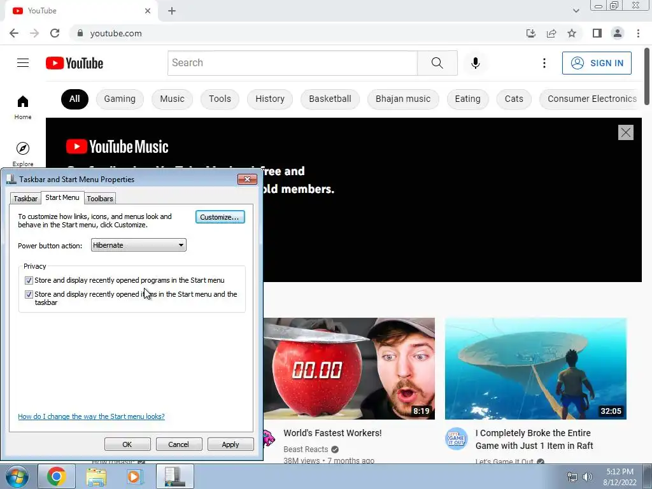The height and width of the screenshot is (489, 652).
Task: Open Explore in YouTube sidebar
Action: tap(23, 154)
